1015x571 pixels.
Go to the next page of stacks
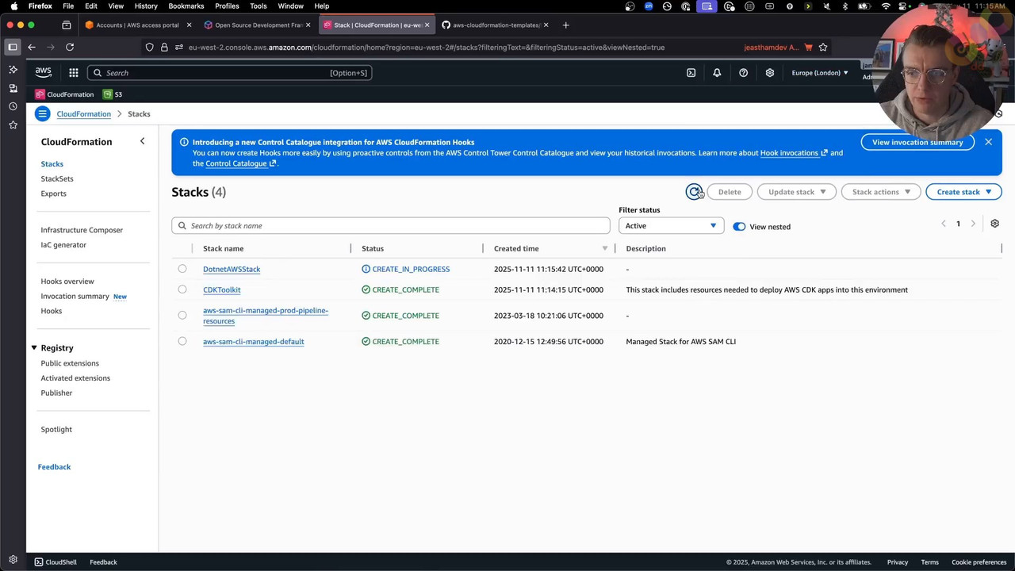973,224
